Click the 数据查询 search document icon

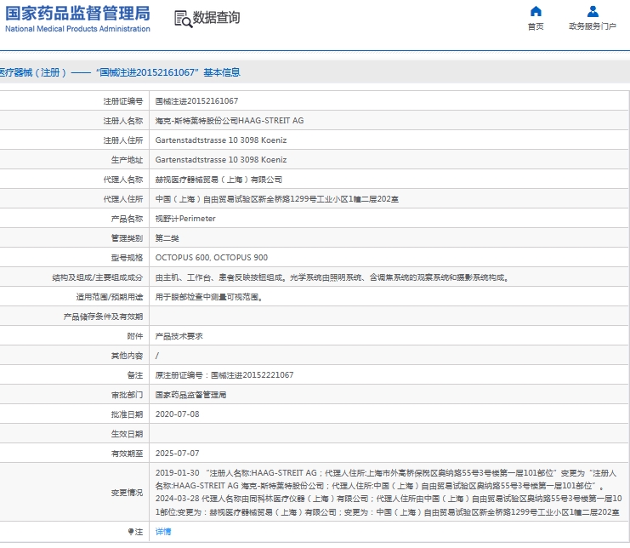[x=183, y=19]
